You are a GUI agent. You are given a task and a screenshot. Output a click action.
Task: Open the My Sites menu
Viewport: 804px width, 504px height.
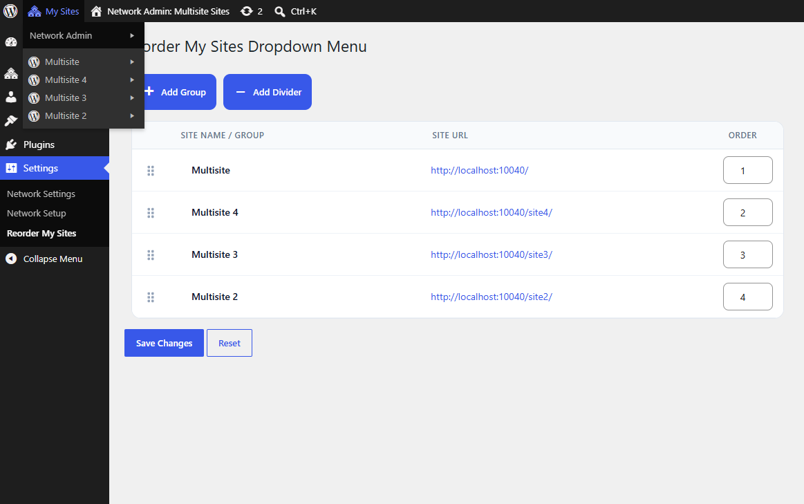tap(54, 11)
